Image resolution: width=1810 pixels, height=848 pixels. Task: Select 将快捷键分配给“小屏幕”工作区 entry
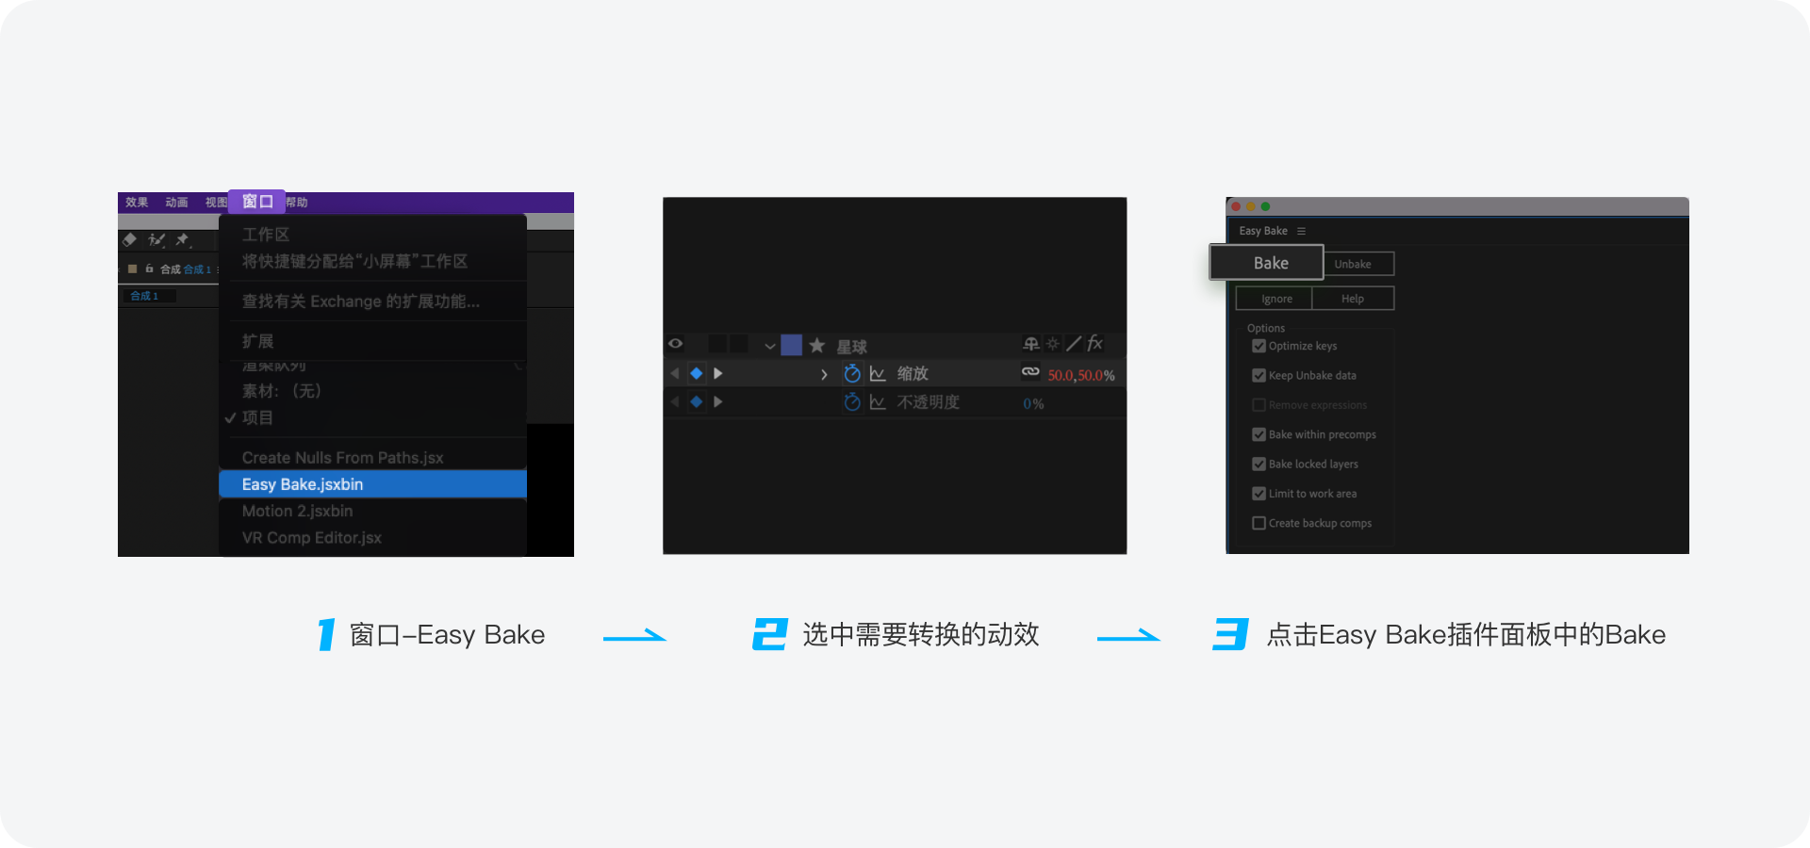point(372,261)
